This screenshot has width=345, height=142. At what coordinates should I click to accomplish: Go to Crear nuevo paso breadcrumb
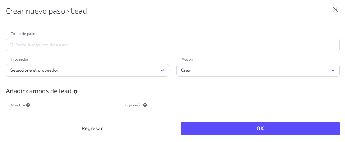coord(35,11)
